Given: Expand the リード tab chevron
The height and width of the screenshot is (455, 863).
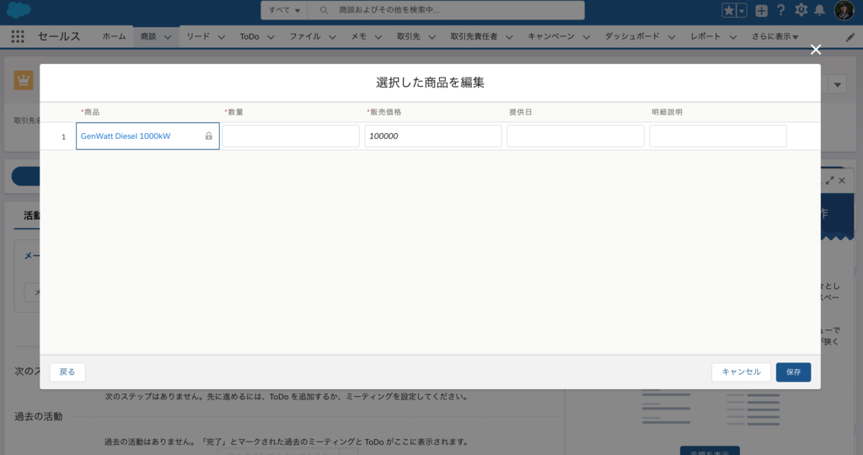Looking at the screenshot, I should point(222,37).
